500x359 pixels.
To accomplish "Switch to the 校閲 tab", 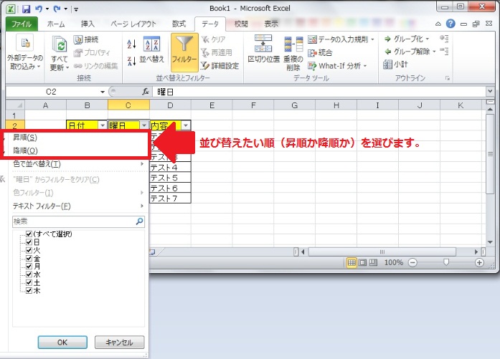I will [241, 24].
